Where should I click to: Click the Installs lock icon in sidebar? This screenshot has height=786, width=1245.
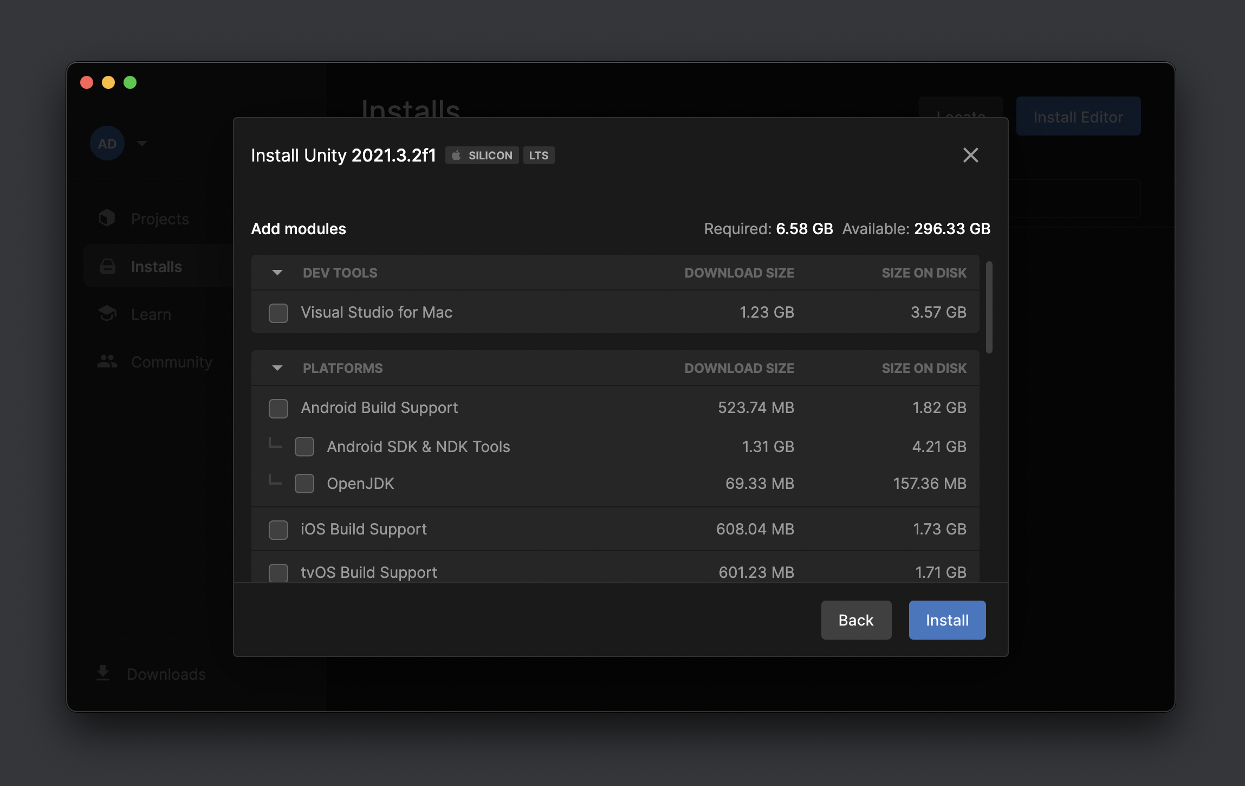pos(108,266)
